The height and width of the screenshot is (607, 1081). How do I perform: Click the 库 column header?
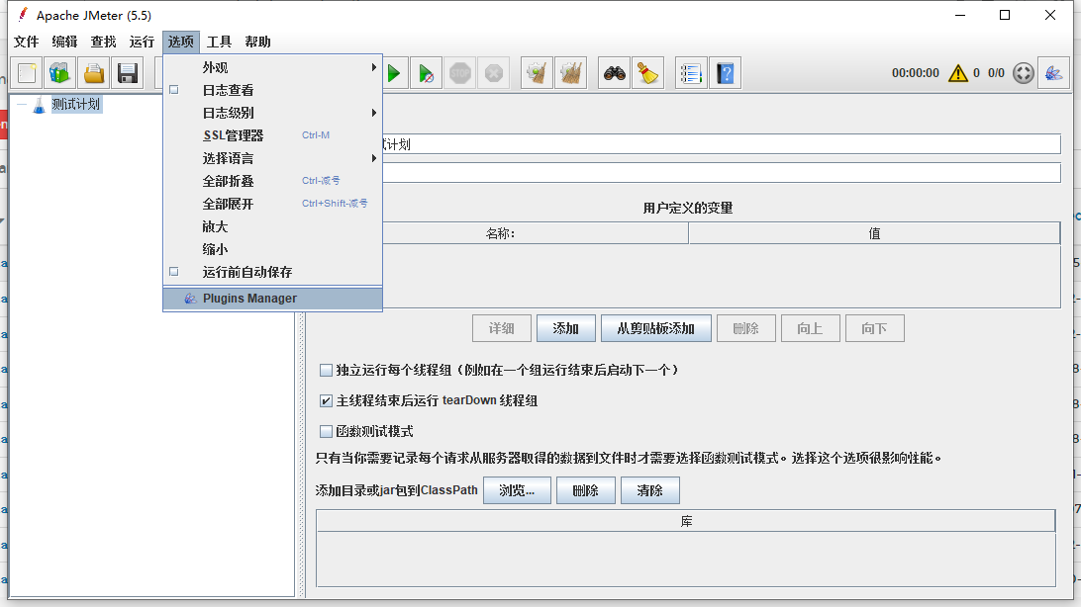pos(686,521)
